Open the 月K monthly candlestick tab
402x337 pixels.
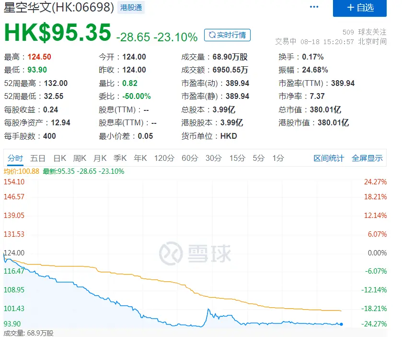[100, 158]
